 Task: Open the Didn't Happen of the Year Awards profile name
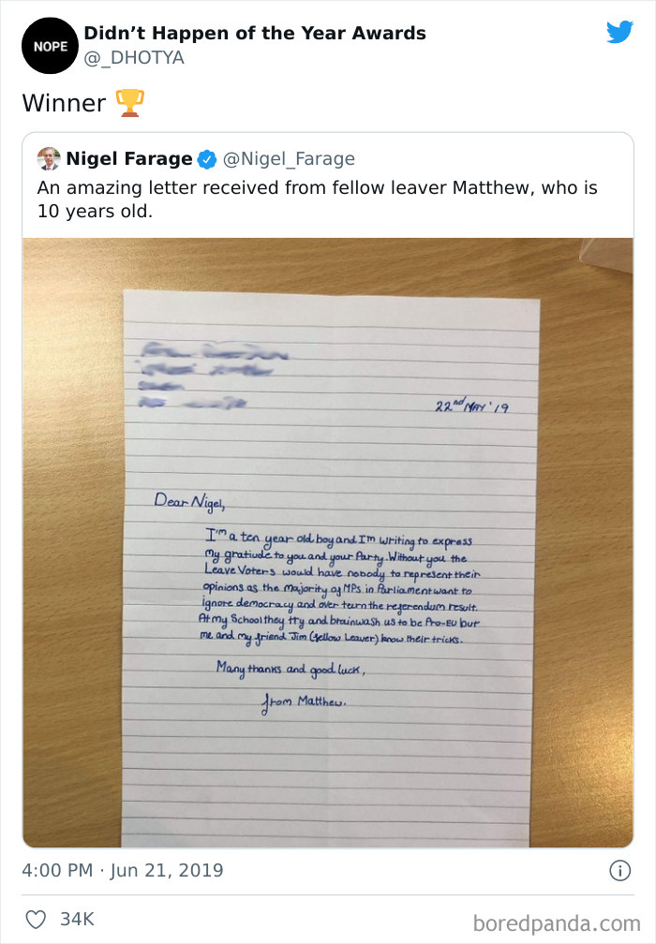(255, 34)
